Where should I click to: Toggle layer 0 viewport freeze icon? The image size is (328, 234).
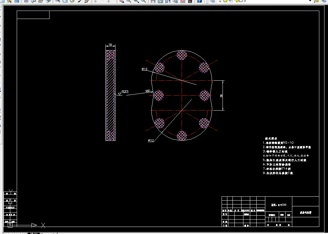[x=231, y=1]
